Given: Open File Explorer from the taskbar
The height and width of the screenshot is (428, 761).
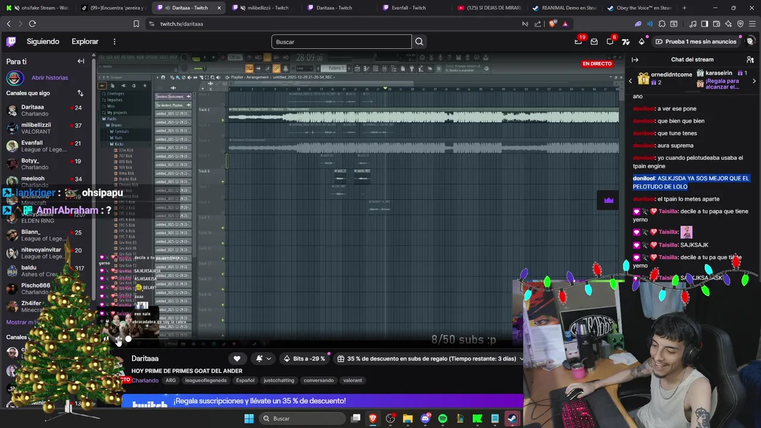Looking at the screenshot, I should 408,418.
